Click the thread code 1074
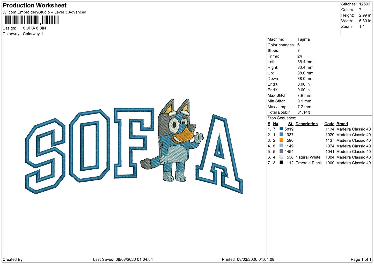Viewport: 374px width, 264px height. (330, 146)
